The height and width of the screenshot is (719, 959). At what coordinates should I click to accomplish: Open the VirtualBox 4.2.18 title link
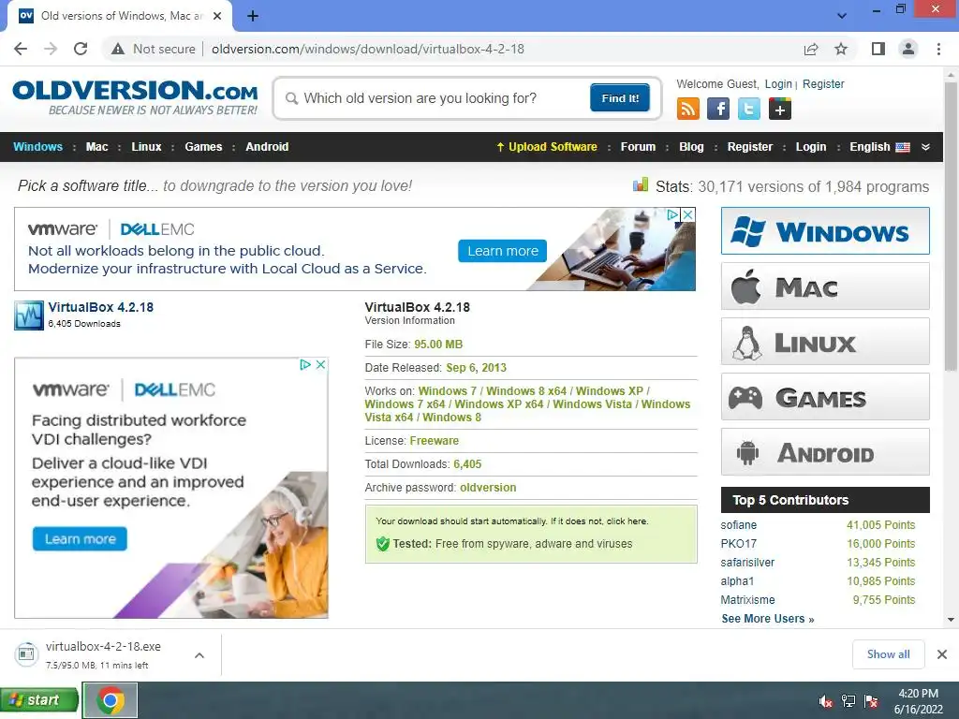tap(101, 307)
